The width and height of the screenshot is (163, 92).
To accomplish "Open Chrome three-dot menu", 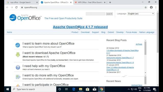I will [x=156, y=7].
